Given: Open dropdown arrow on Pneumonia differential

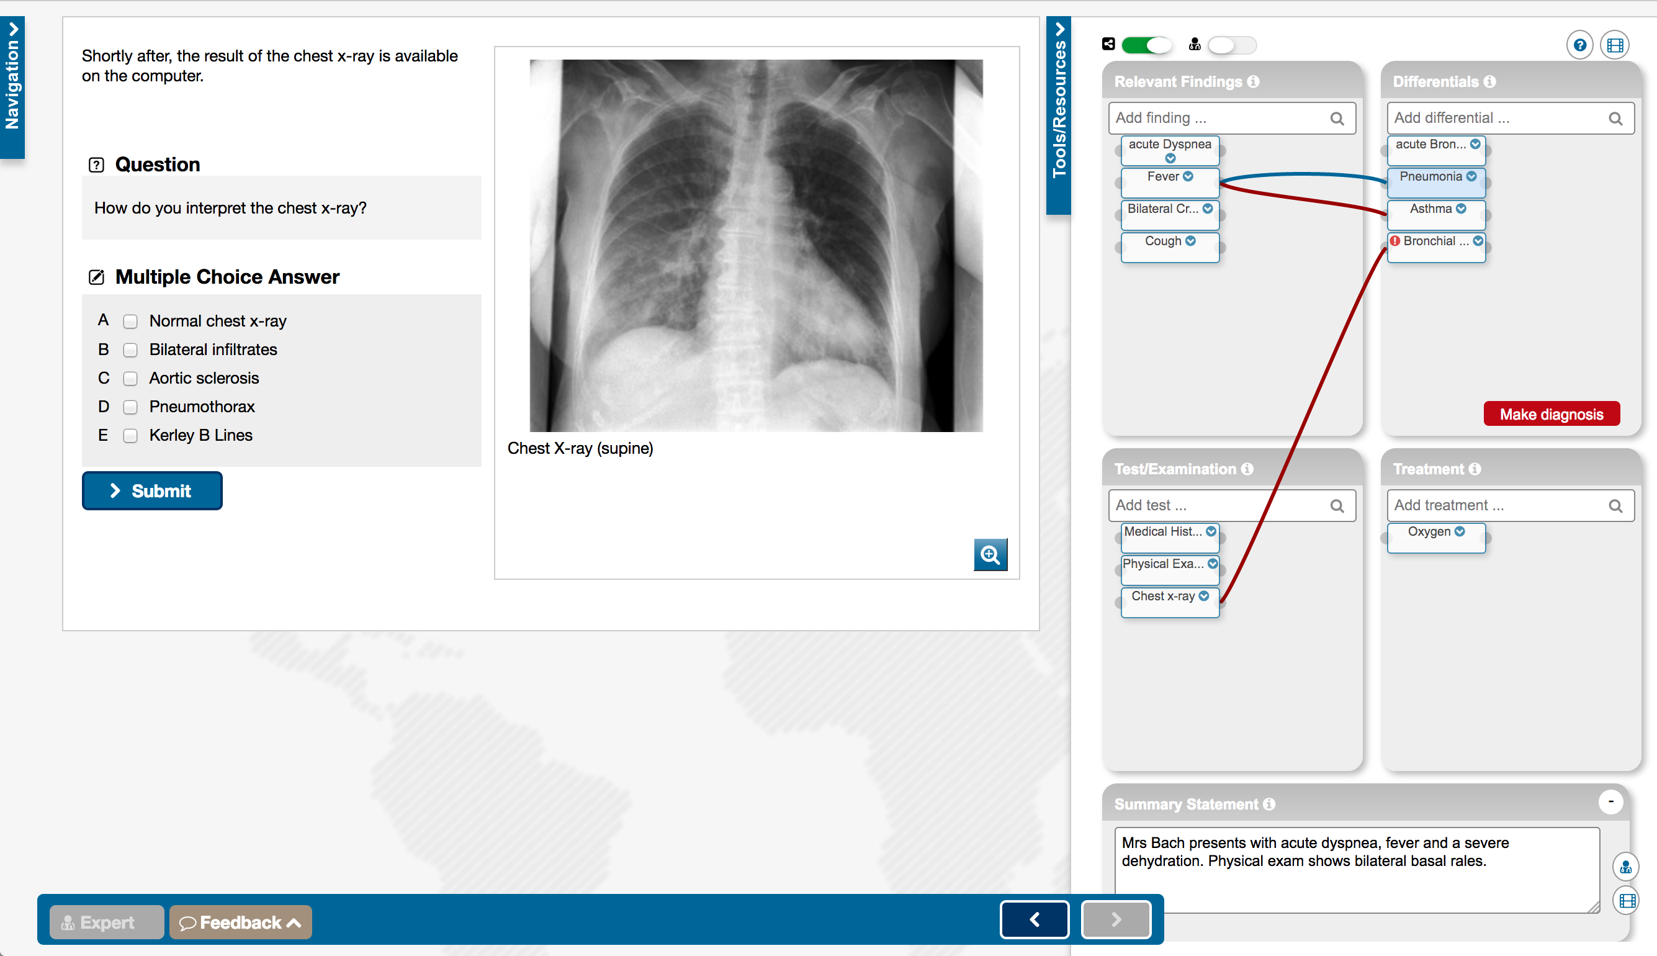Looking at the screenshot, I should click(1471, 176).
